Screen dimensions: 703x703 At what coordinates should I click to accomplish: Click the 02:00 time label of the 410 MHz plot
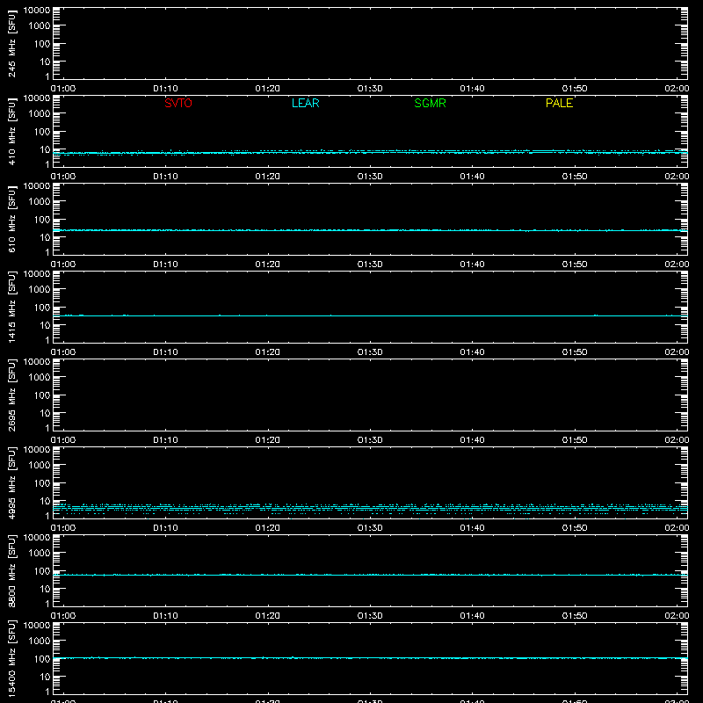677,177
